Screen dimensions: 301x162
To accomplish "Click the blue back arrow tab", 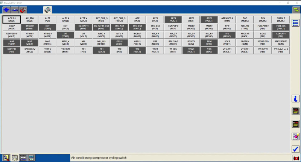I will (x=6, y=10).
